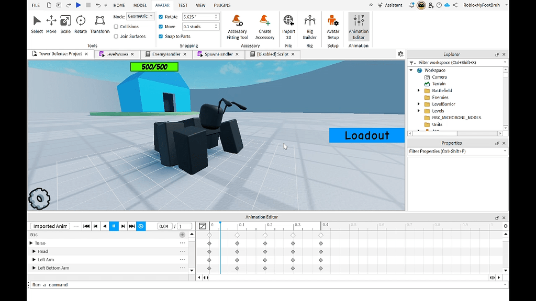Activate the Scale tool

point(65,24)
